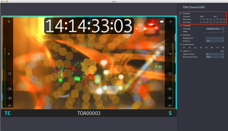
Task: Click add next to Capture - 1
Action: click(222, 51)
